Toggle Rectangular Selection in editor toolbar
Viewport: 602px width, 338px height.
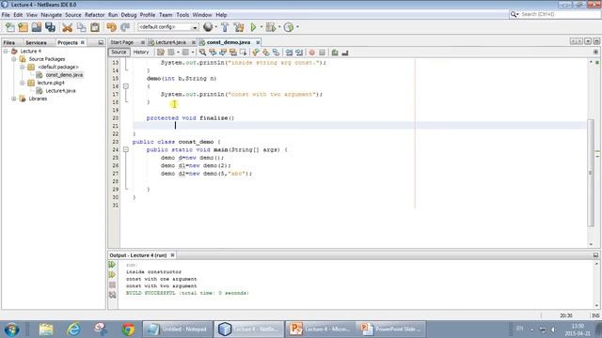pos(243,53)
